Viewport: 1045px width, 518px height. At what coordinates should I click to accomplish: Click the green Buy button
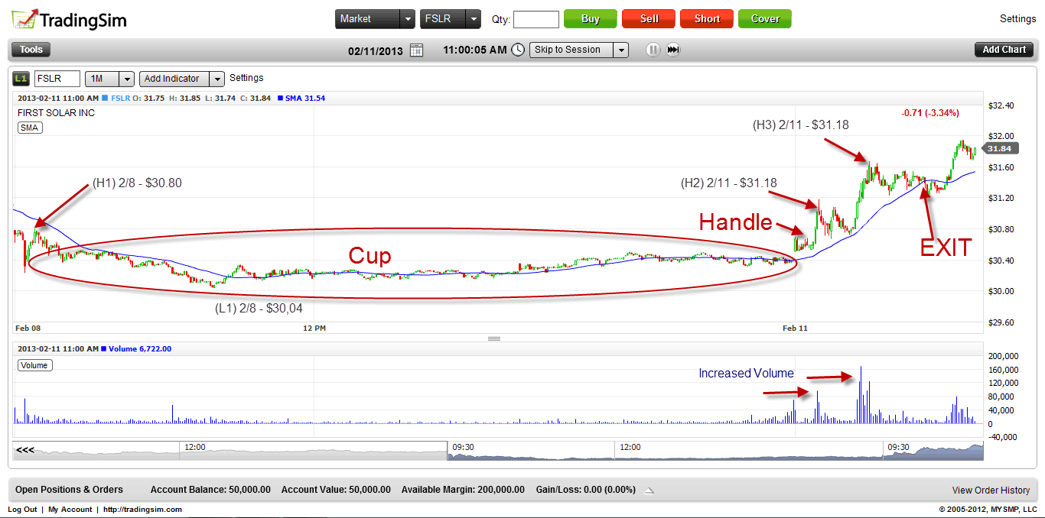pos(590,18)
